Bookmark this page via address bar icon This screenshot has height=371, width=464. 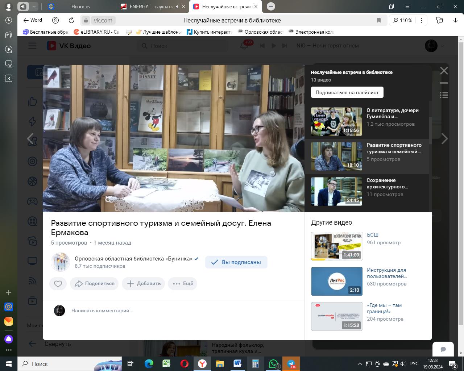point(379,20)
